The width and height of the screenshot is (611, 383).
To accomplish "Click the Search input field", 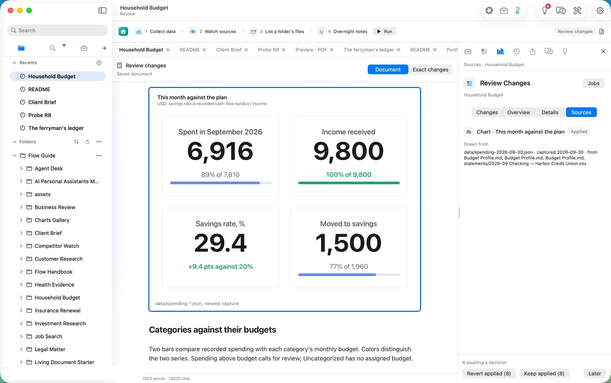I will 58,30.
